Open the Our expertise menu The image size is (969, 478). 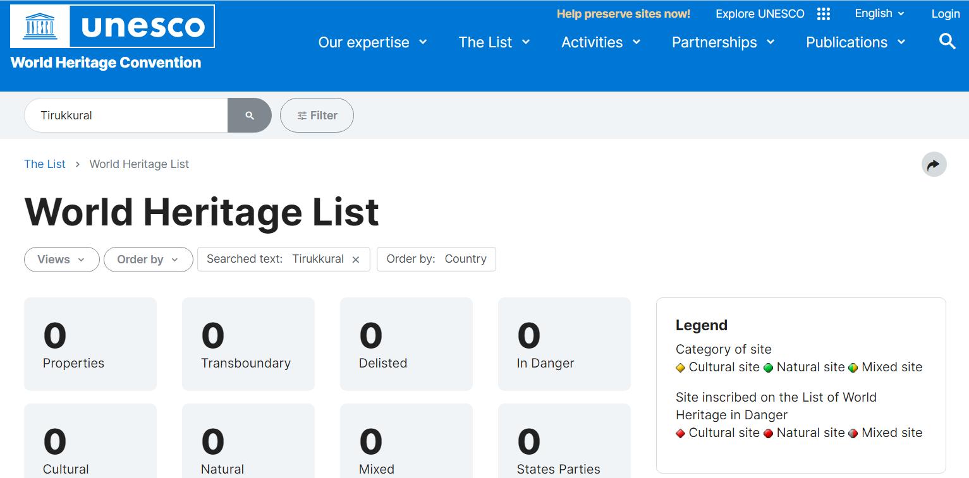point(372,42)
